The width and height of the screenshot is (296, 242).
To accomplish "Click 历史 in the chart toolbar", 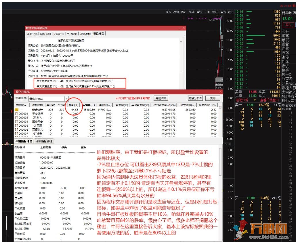I will pyautogui.click(x=184, y=12).
